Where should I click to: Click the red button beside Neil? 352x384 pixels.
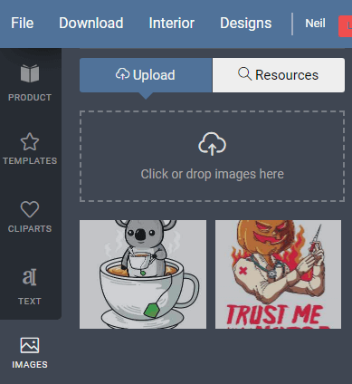pyautogui.click(x=346, y=26)
